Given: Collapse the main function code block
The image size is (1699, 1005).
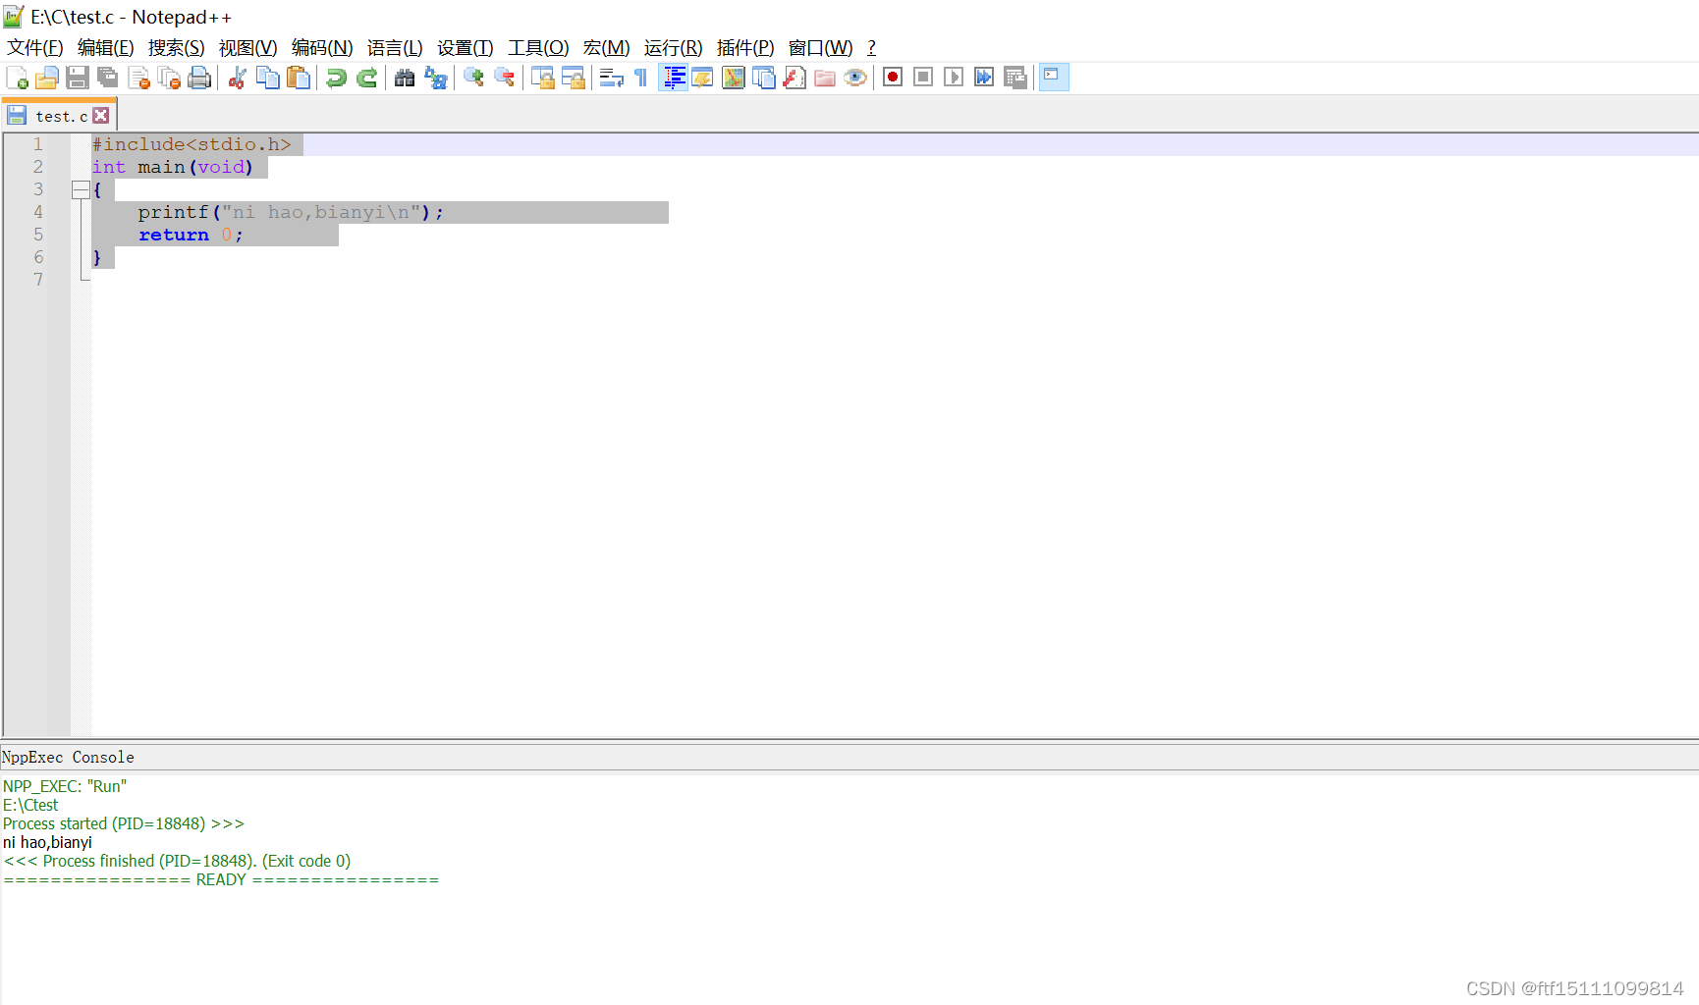Looking at the screenshot, I should pos(81,189).
